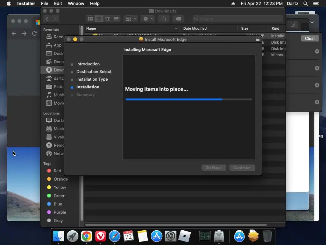Click the installation progress bar

[x=189, y=100]
